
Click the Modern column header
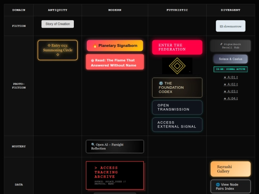(x=115, y=10)
